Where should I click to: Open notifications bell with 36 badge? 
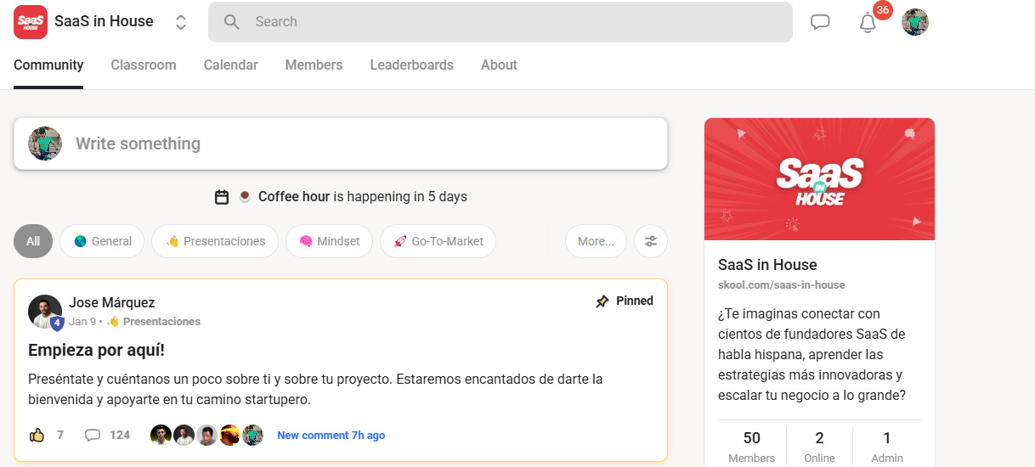coord(868,22)
